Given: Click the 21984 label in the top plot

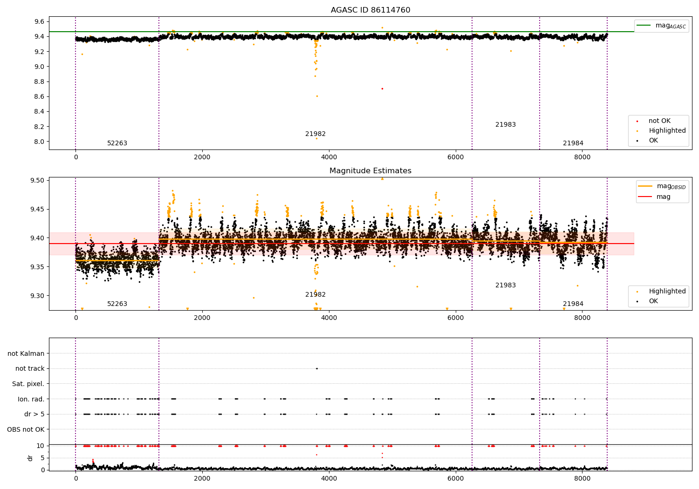Looking at the screenshot, I should point(573,143).
